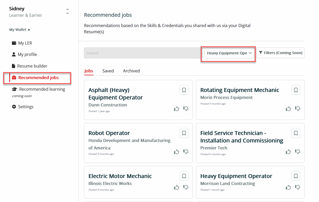Click the Illinois Electric Works company name
The image size is (319, 202).
(110, 183)
